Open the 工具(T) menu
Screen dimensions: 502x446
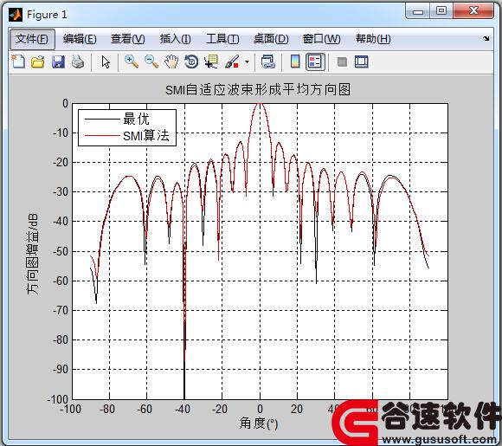click(x=222, y=39)
